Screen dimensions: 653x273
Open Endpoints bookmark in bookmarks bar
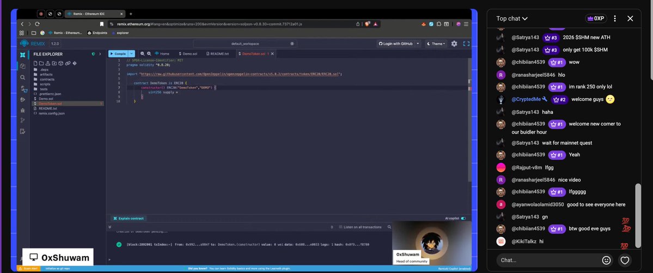[97, 33]
